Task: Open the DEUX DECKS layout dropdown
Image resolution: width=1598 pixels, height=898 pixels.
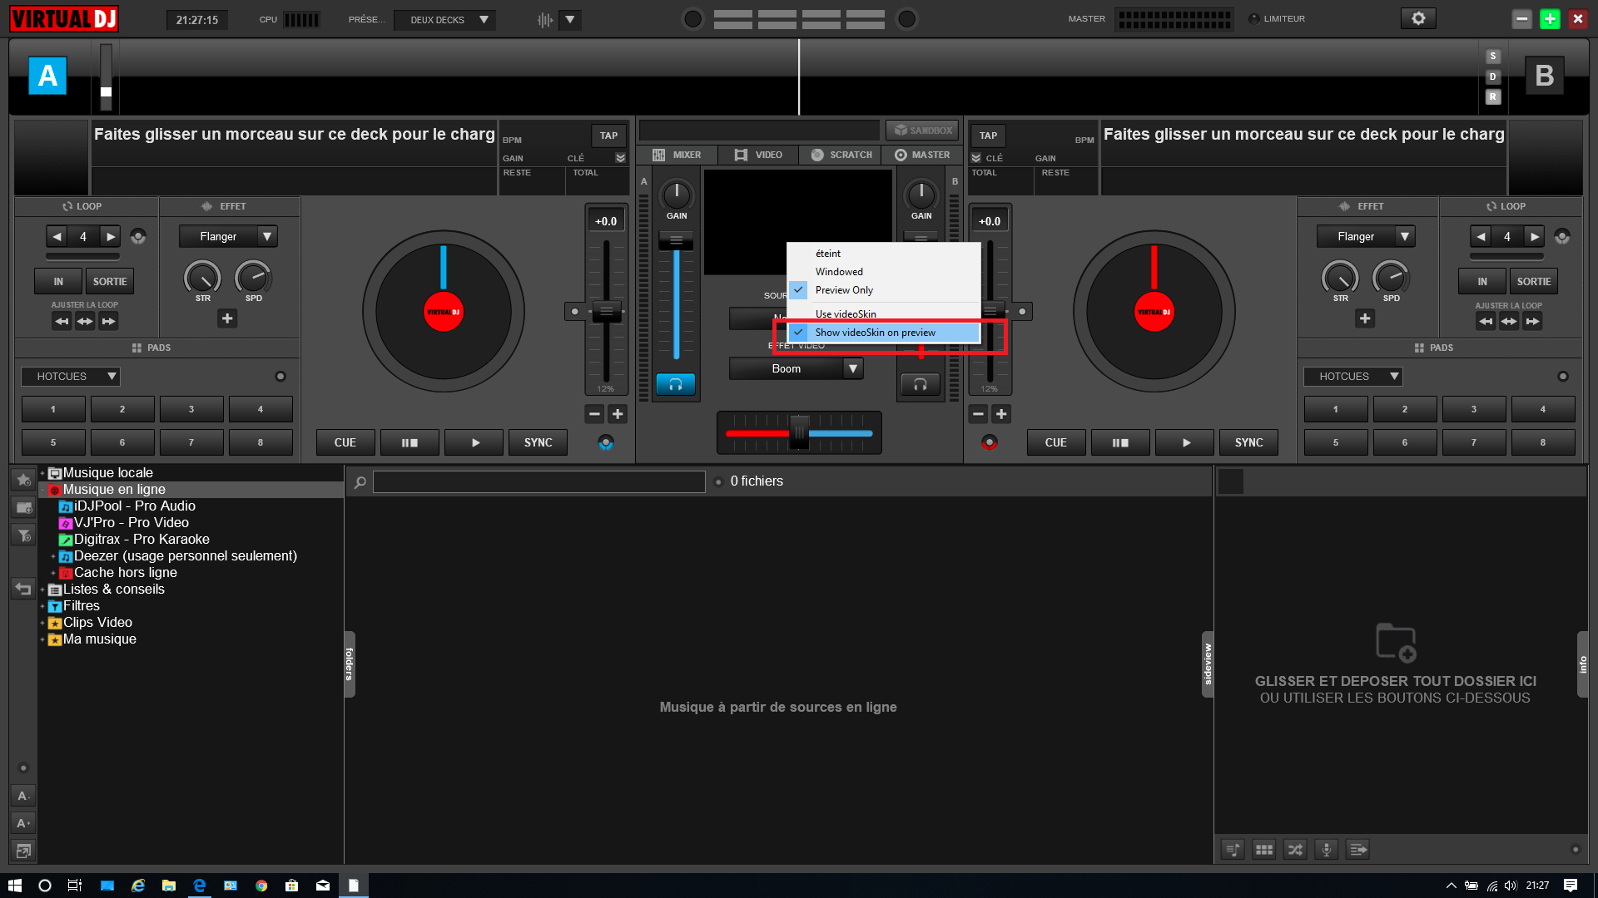Action: (444, 20)
